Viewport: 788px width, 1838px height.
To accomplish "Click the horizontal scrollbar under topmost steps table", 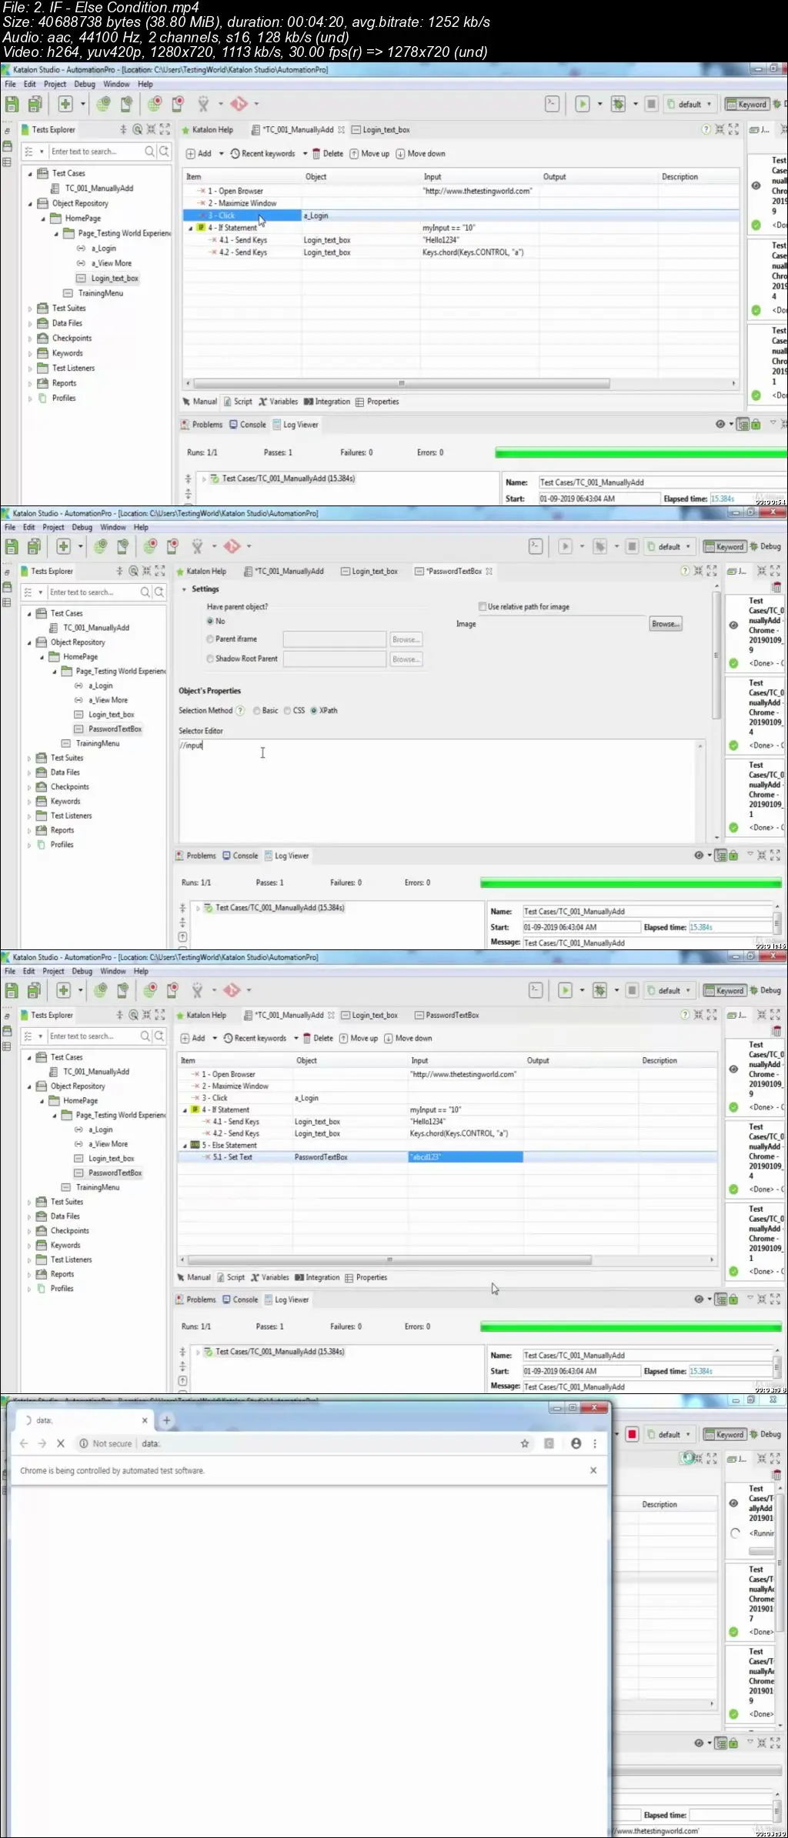I will pyautogui.click(x=400, y=383).
